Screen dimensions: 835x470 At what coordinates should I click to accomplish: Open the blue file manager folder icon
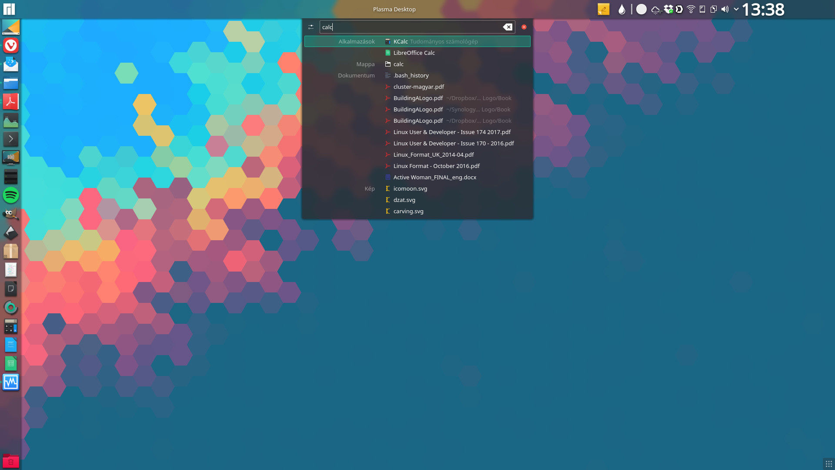[x=11, y=83]
